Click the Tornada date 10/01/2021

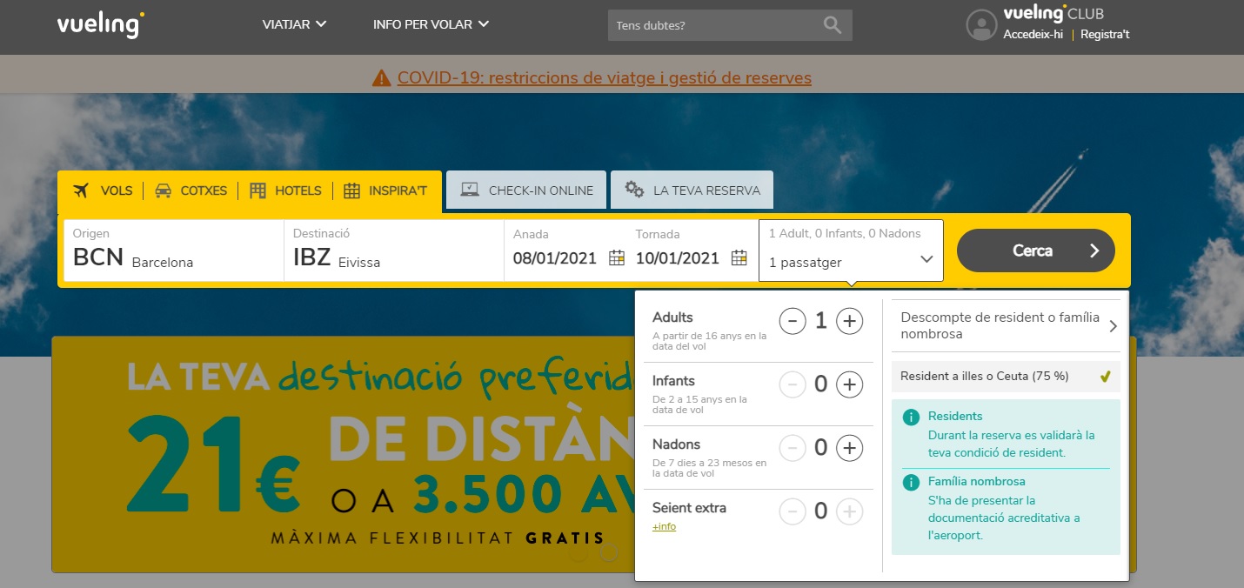678,258
